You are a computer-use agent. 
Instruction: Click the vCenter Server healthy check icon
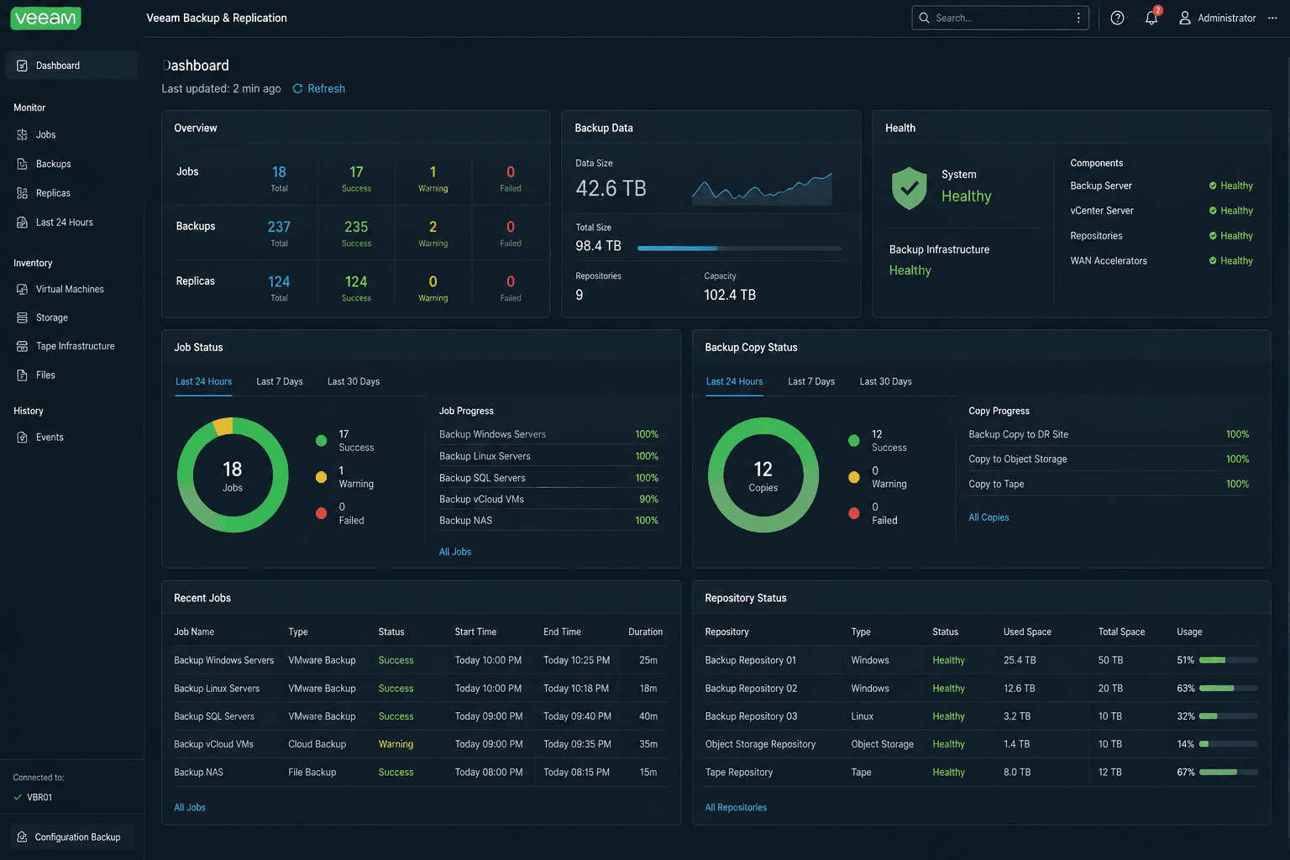(x=1213, y=211)
